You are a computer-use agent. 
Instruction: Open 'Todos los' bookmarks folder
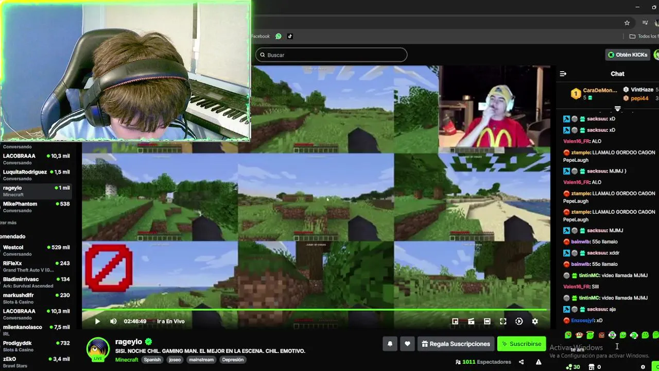(x=644, y=36)
